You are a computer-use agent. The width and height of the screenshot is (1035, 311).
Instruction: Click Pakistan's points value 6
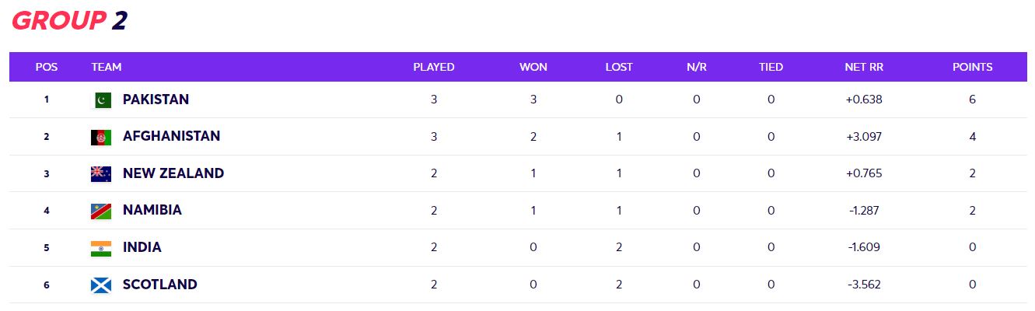click(973, 100)
